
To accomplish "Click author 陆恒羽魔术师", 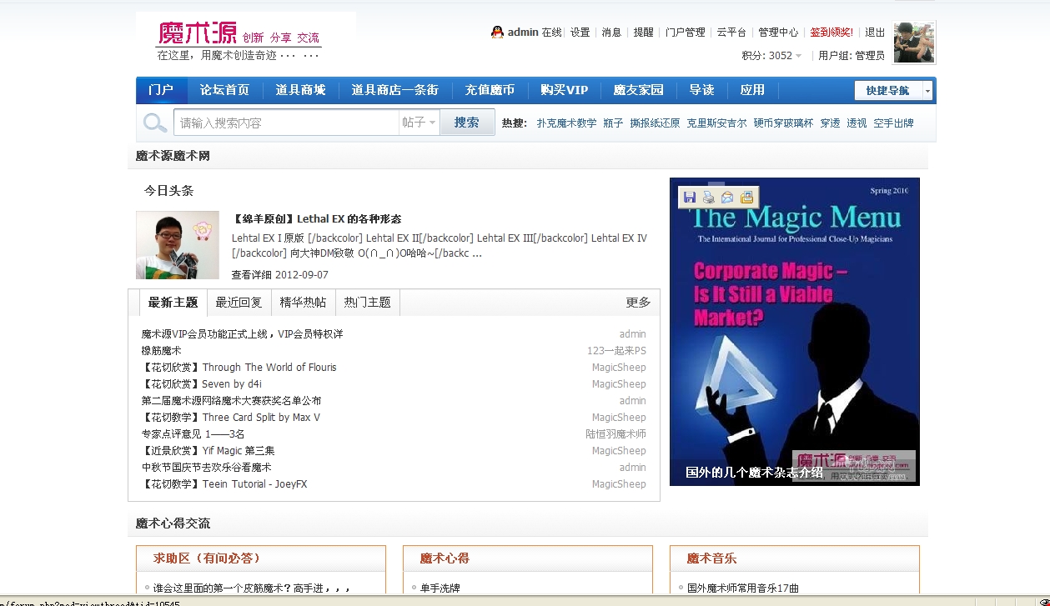I will click(615, 434).
